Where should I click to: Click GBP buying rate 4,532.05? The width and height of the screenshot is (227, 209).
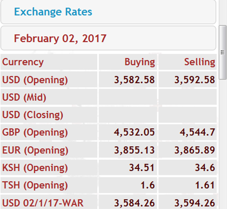134,132
